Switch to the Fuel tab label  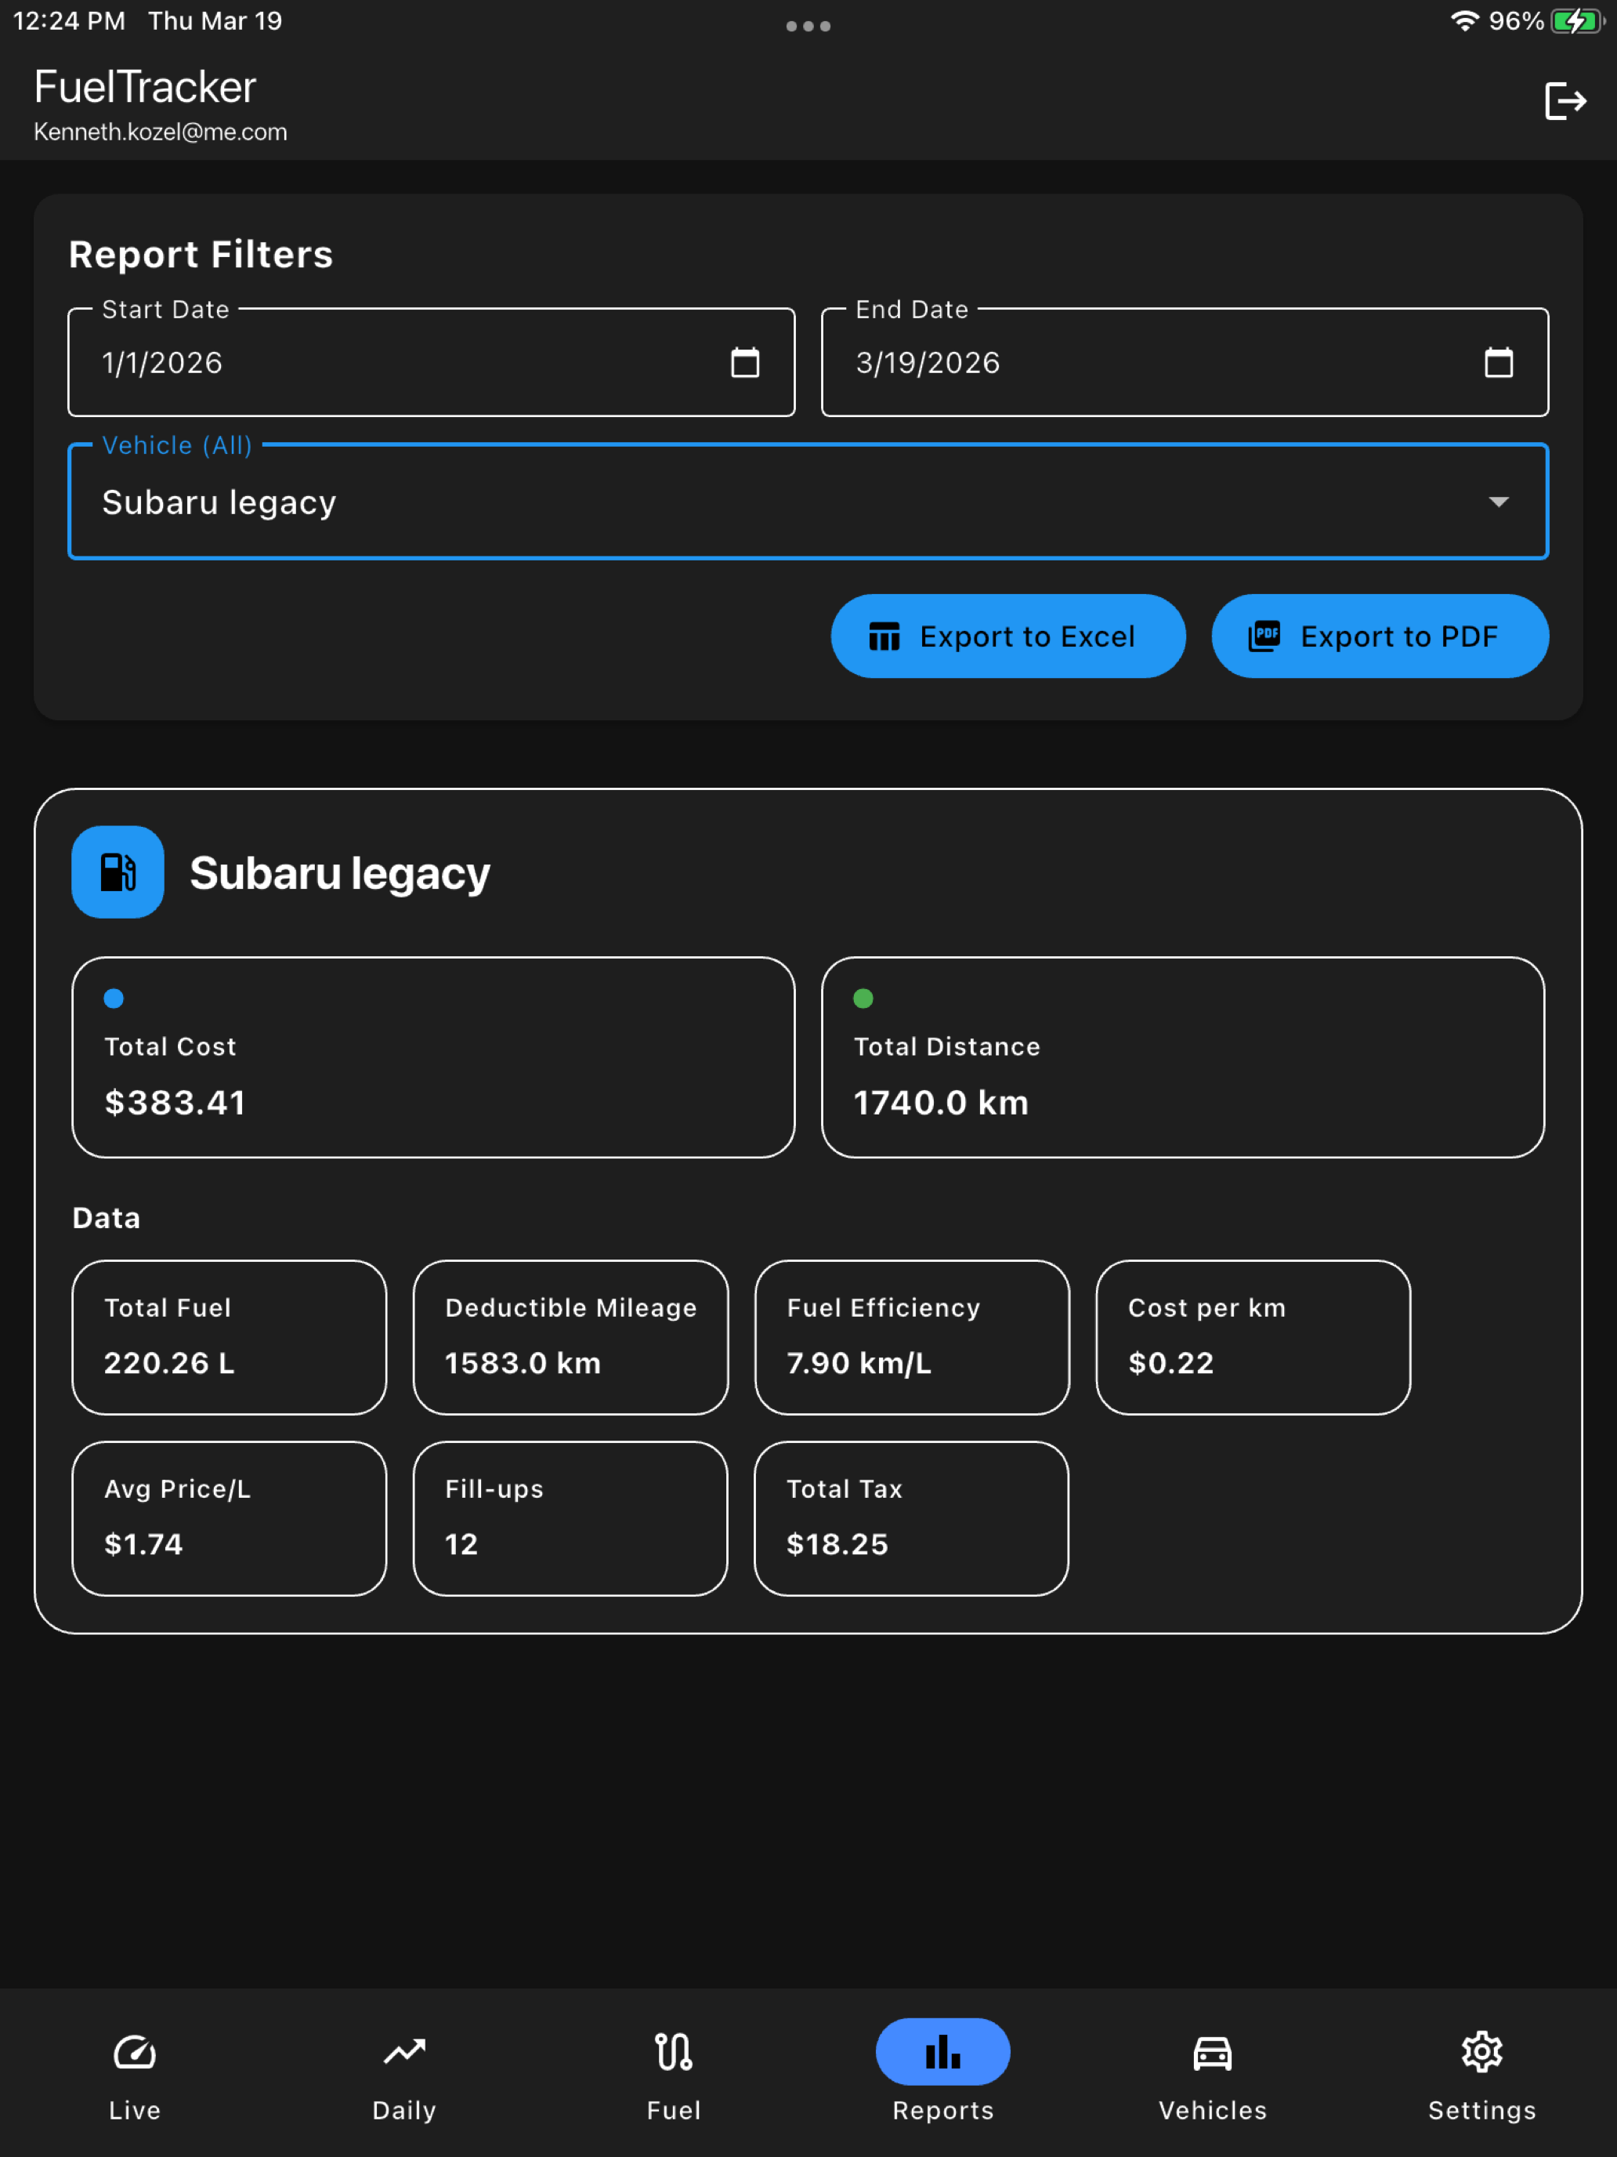pos(674,2110)
